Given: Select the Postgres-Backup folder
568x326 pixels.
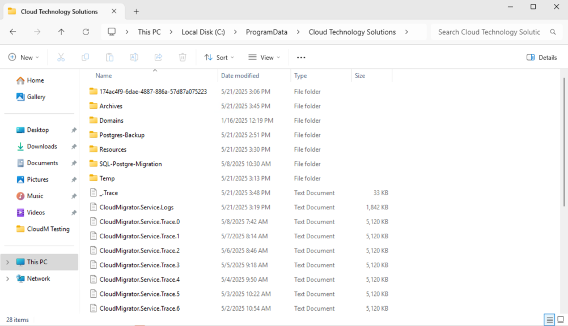Looking at the screenshot, I should pos(122,135).
